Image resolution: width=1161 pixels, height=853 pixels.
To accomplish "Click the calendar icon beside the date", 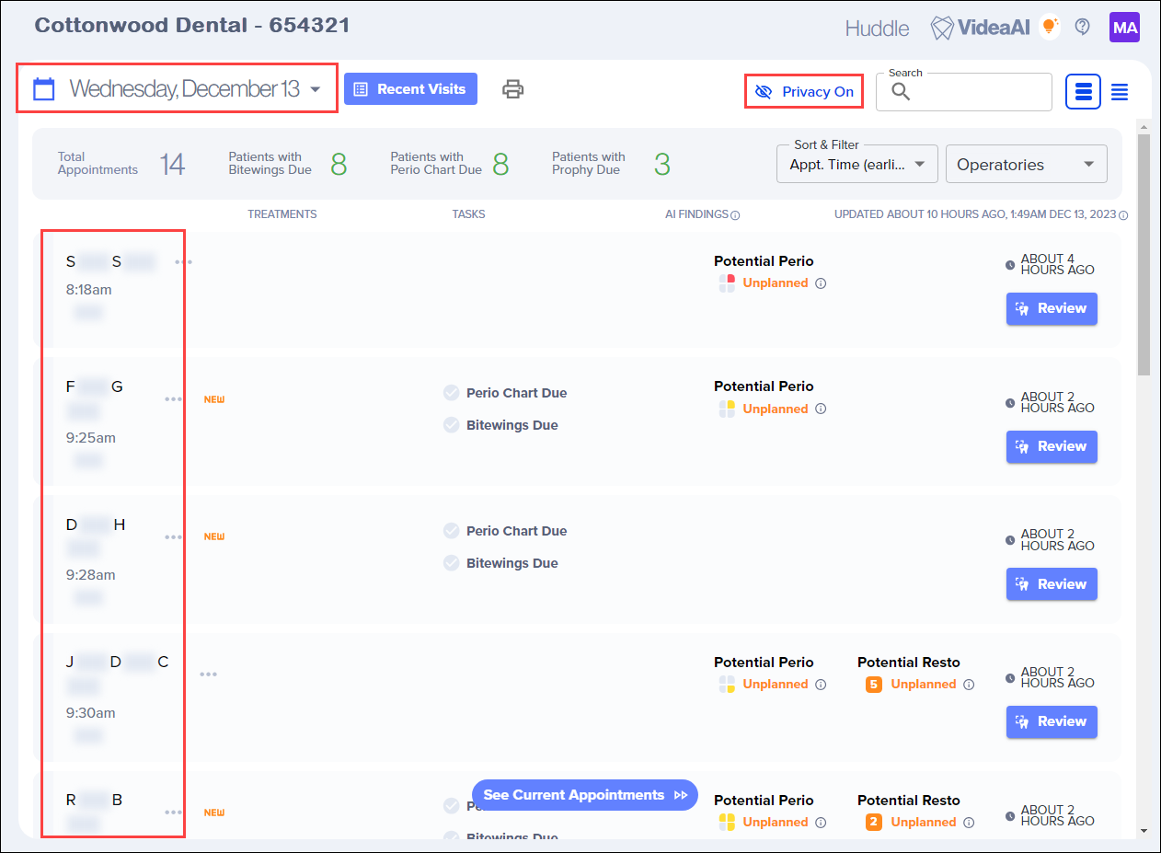I will coord(43,89).
